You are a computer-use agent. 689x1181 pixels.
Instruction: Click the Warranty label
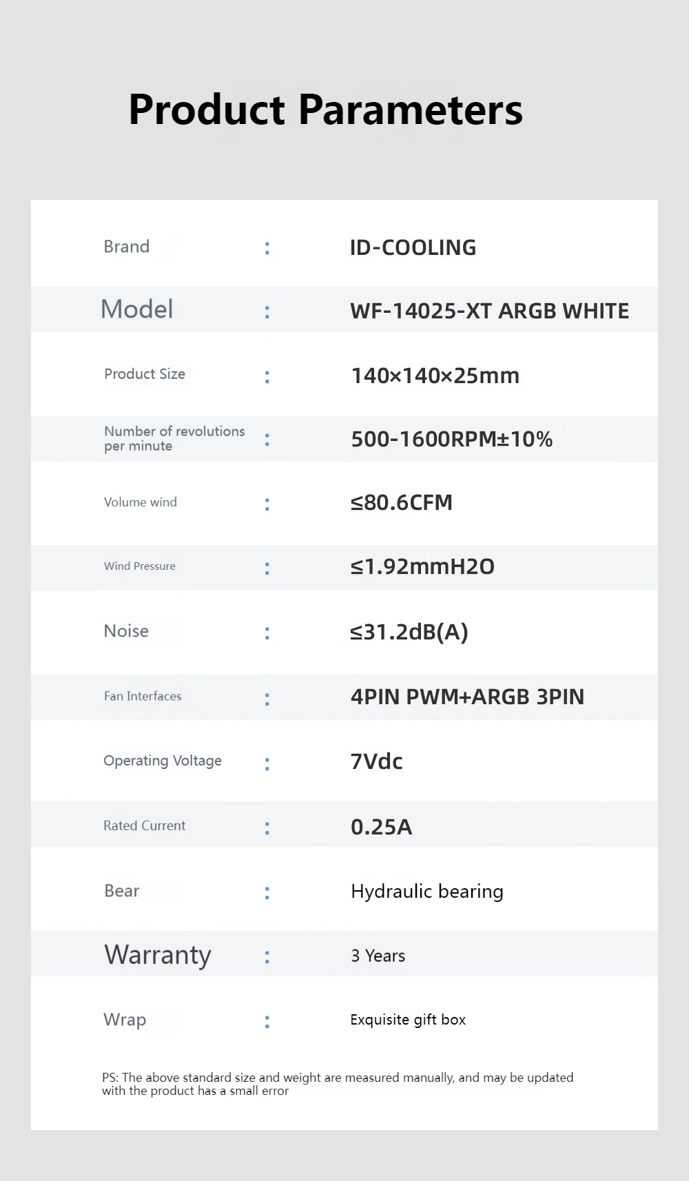click(158, 955)
